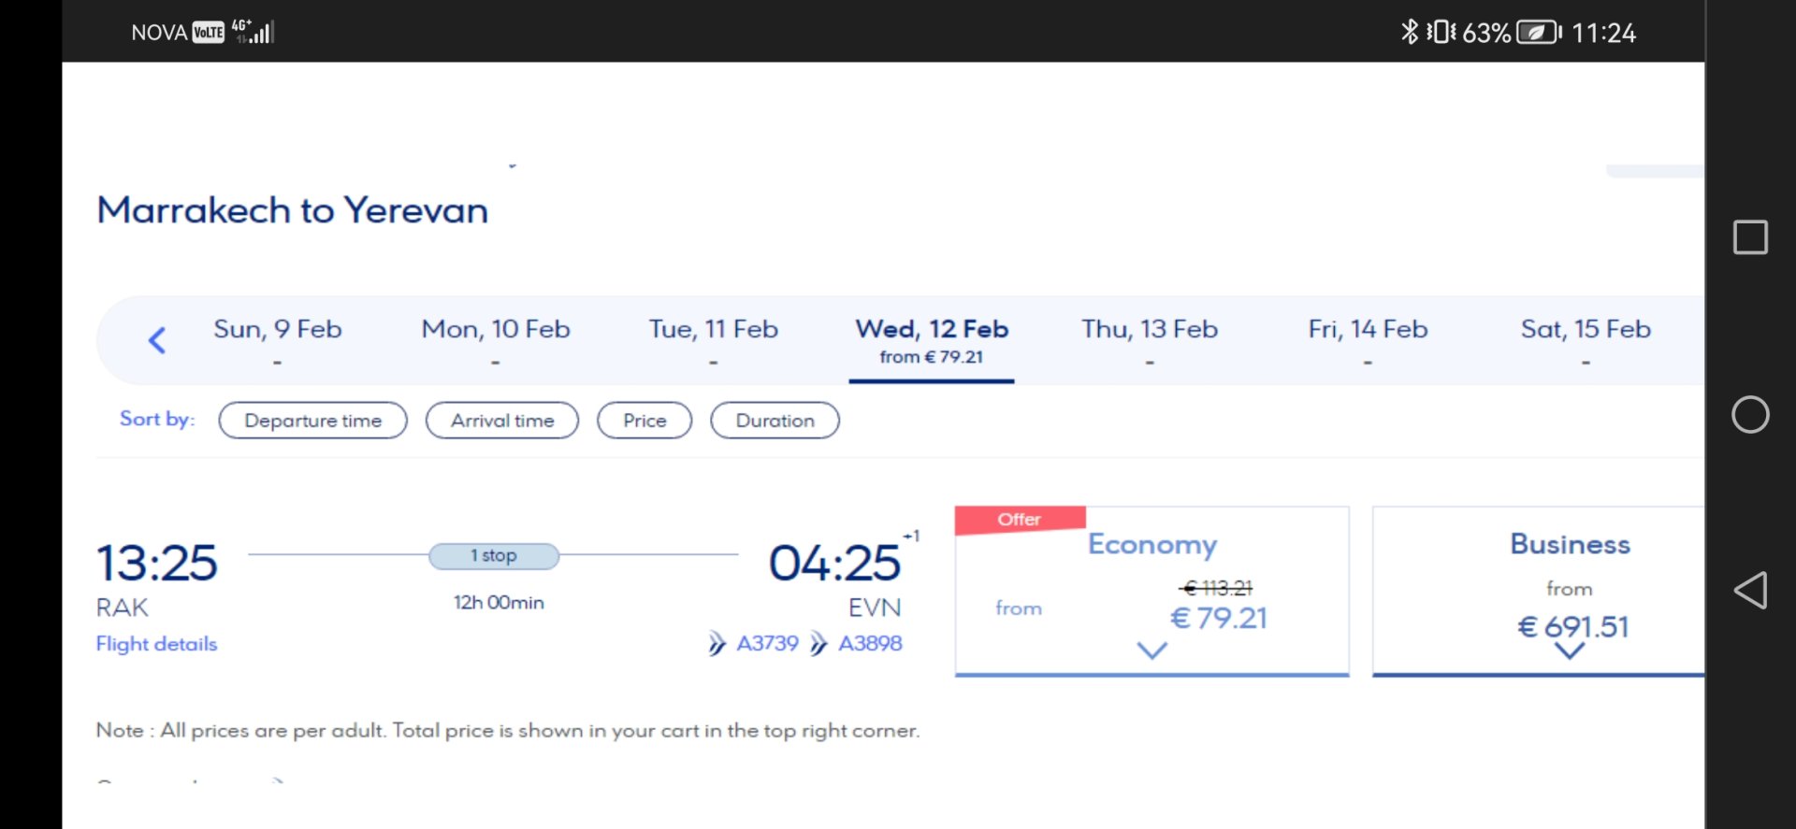
Task: Click the Marrakech to Yerevan heading
Action: pyautogui.click(x=293, y=211)
